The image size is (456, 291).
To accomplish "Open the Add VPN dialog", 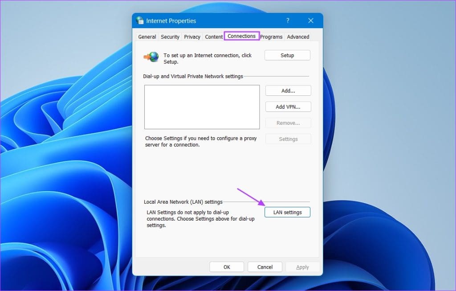I will [288, 107].
